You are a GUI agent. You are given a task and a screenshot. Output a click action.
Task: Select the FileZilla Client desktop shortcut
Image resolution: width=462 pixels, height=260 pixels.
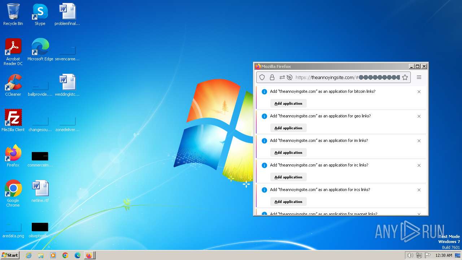[x=13, y=121]
